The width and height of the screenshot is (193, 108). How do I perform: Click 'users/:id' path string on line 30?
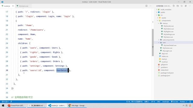pyautogui.click(x=36, y=70)
